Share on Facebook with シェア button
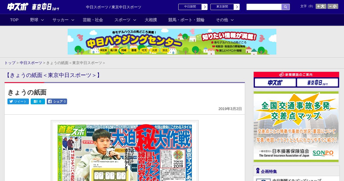Screen dimensions: 344x181 [x=57, y=101]
